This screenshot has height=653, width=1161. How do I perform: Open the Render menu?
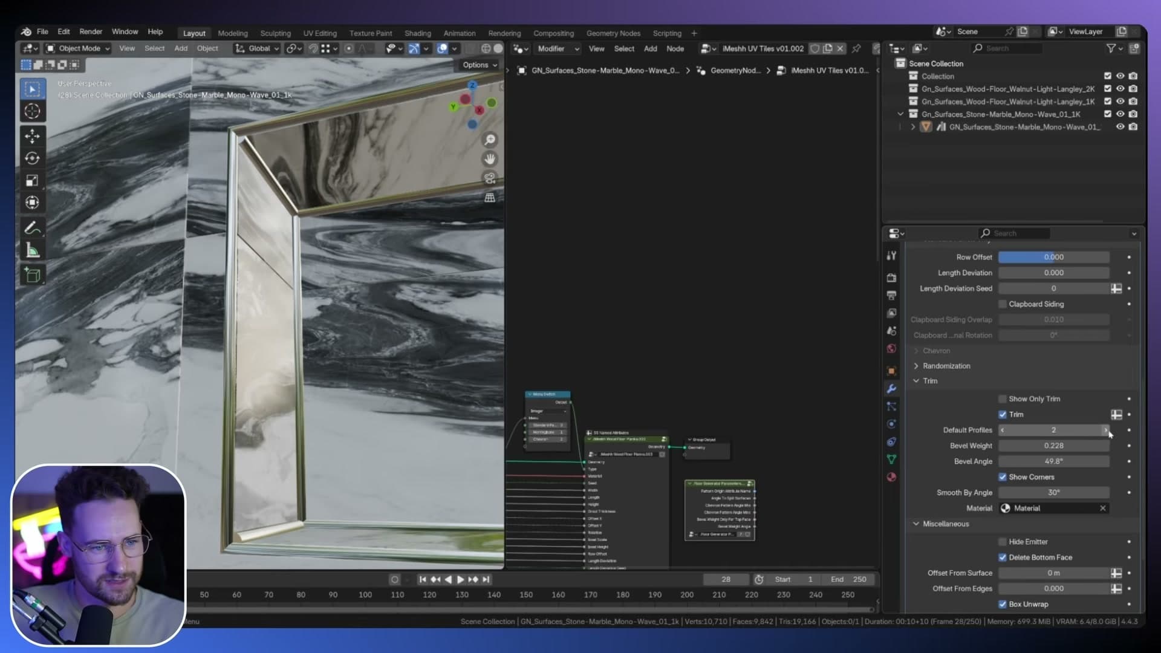[91, 31]
